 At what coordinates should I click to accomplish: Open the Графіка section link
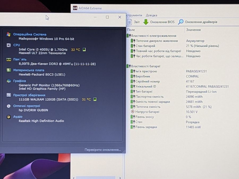tap(19, 81)
